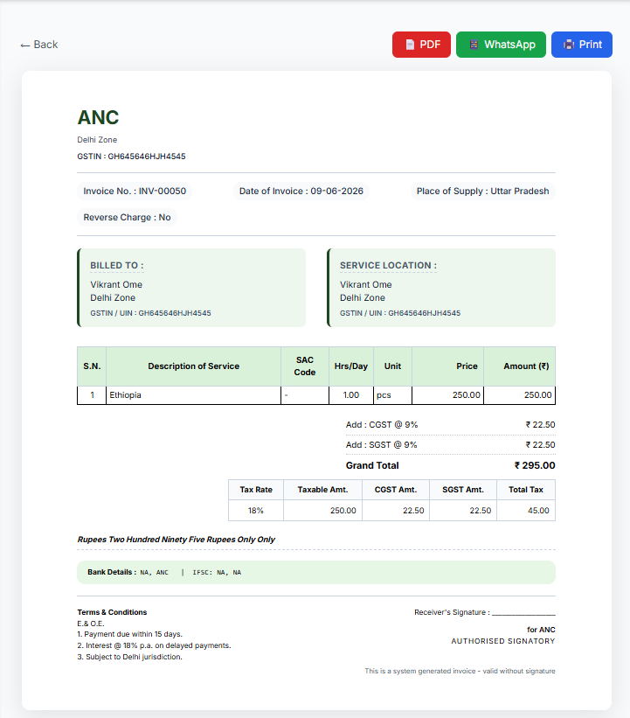Viewport: 630px width, 718px height.
Task: Click the 18% tax rate cell
Action: point(256,511)
